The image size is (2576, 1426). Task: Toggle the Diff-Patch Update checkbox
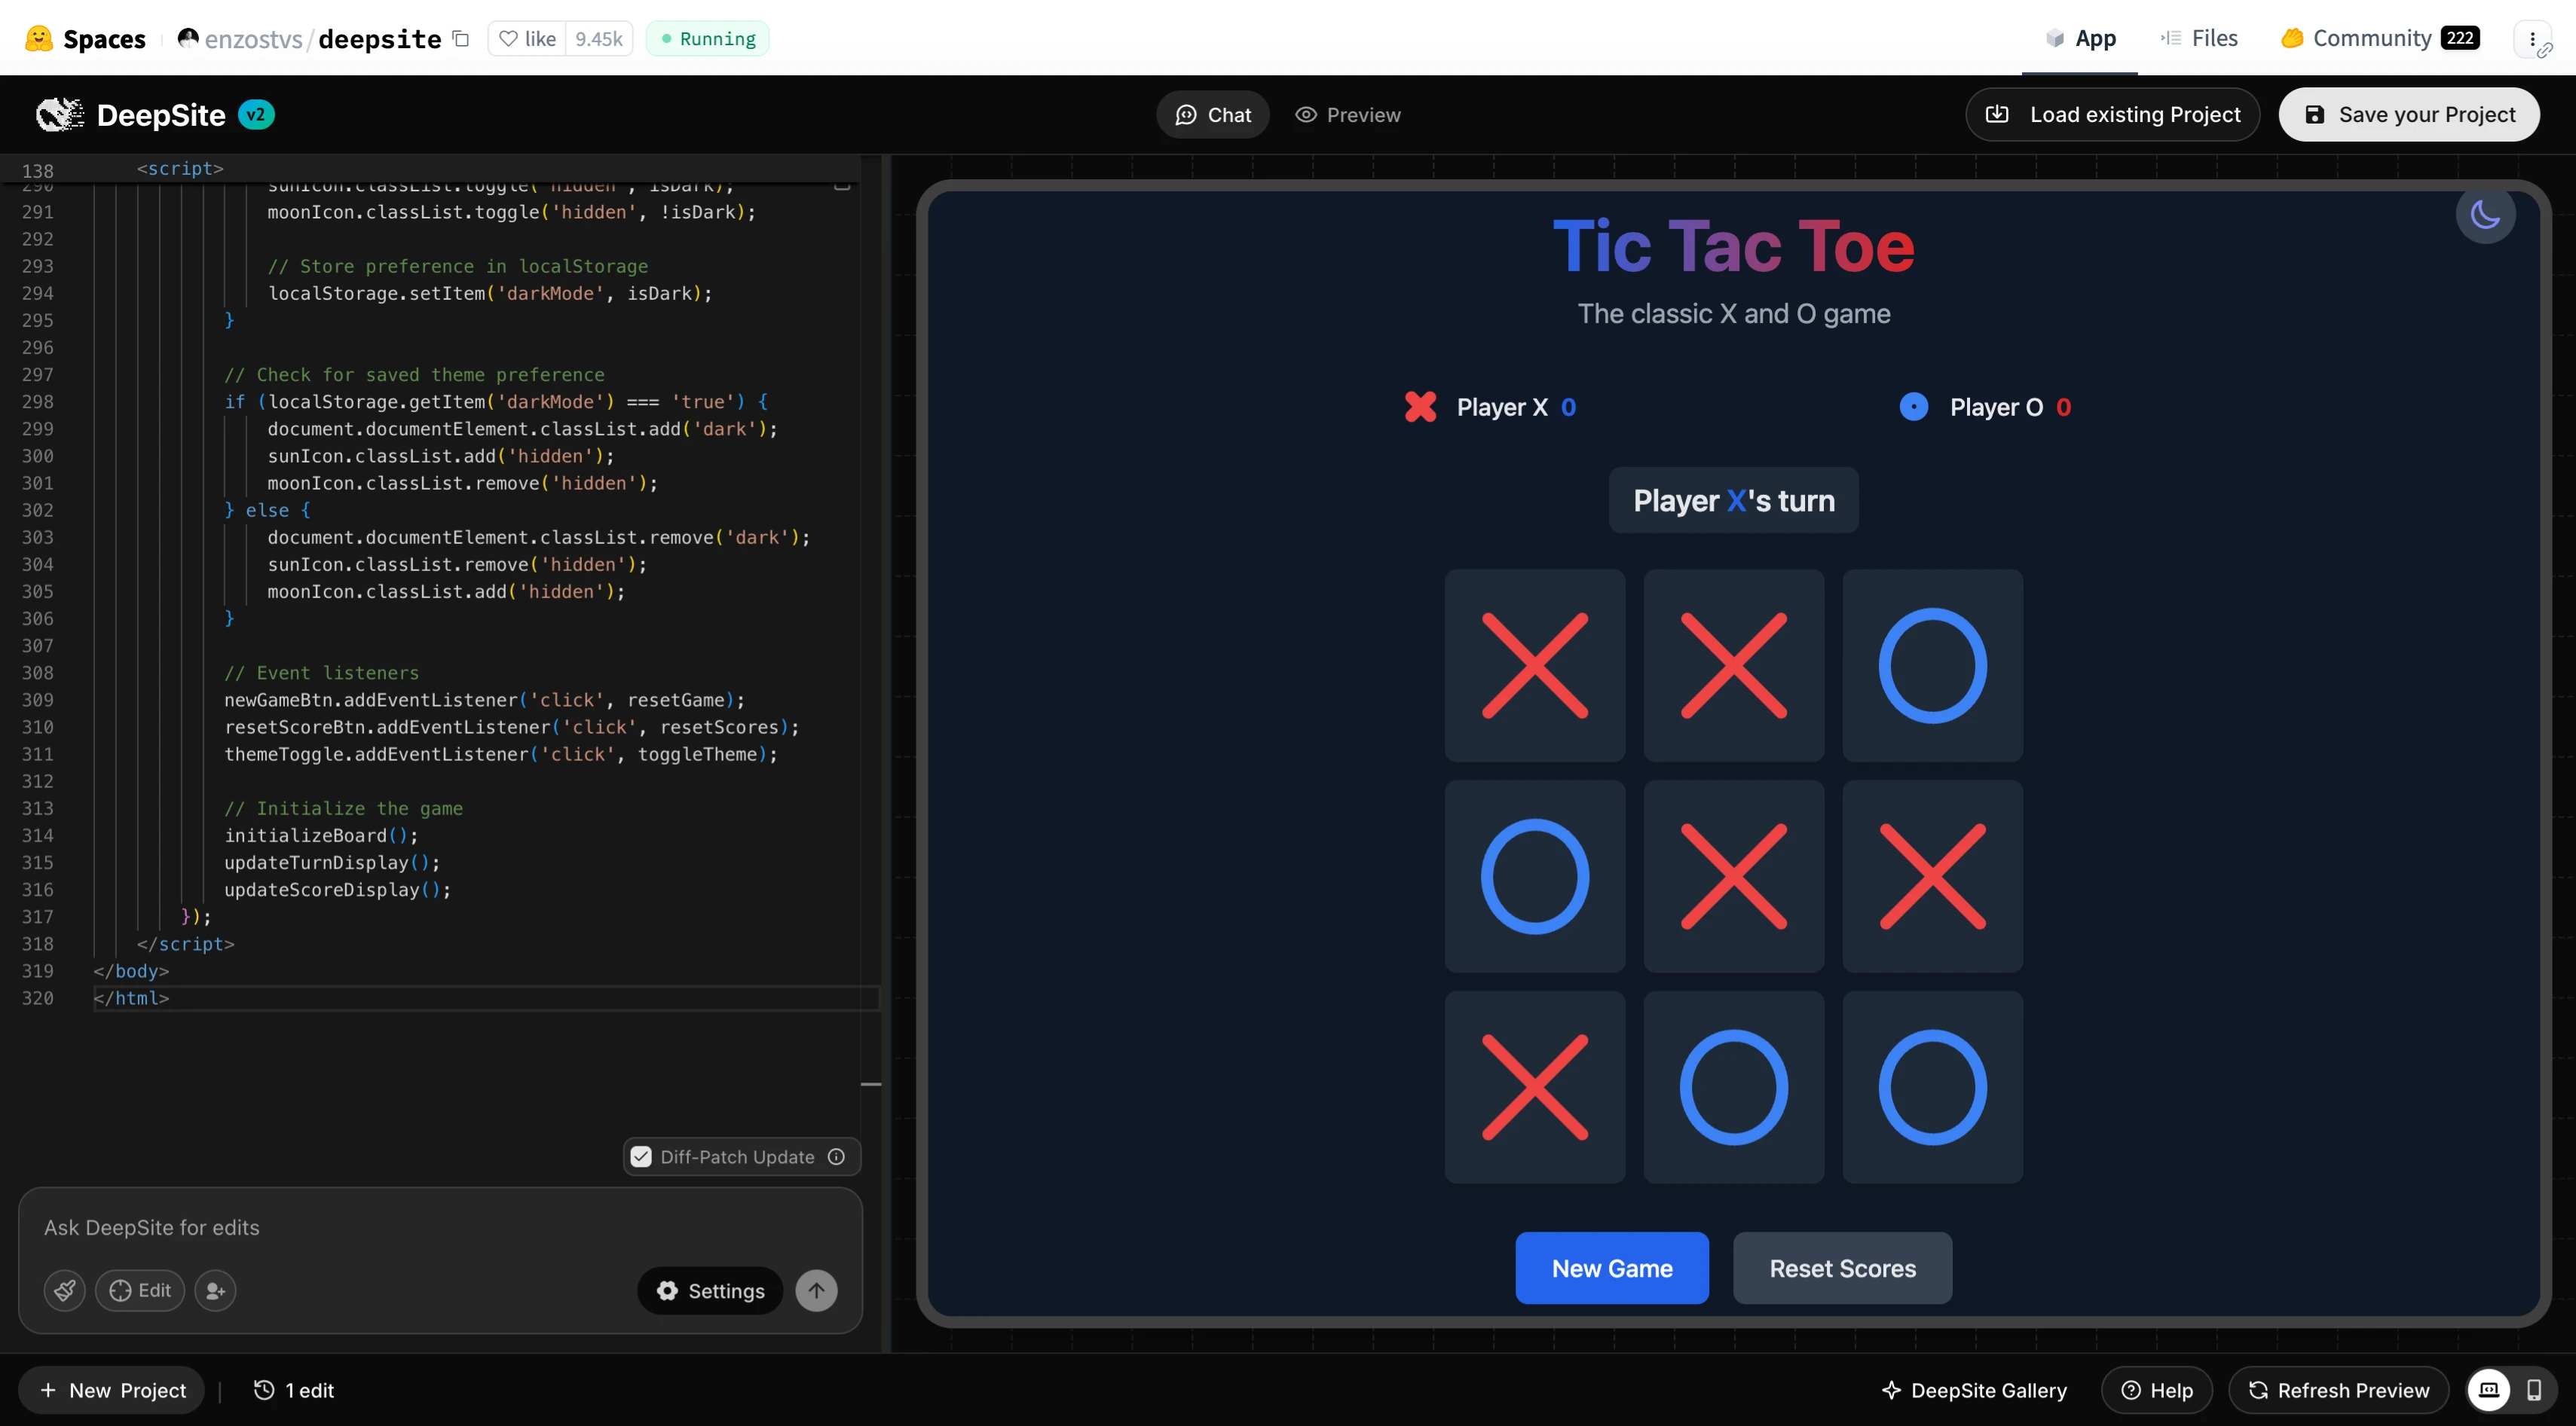coord(641,1156)
